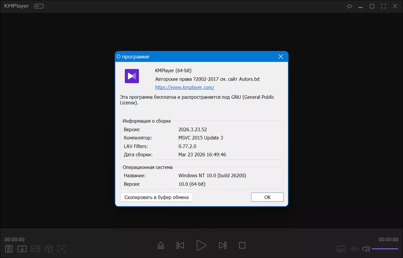The height and width of the screenshot is (258, 403).
Task: Switch to compact mode via title bar icon
Action: [x=39, y=6]
